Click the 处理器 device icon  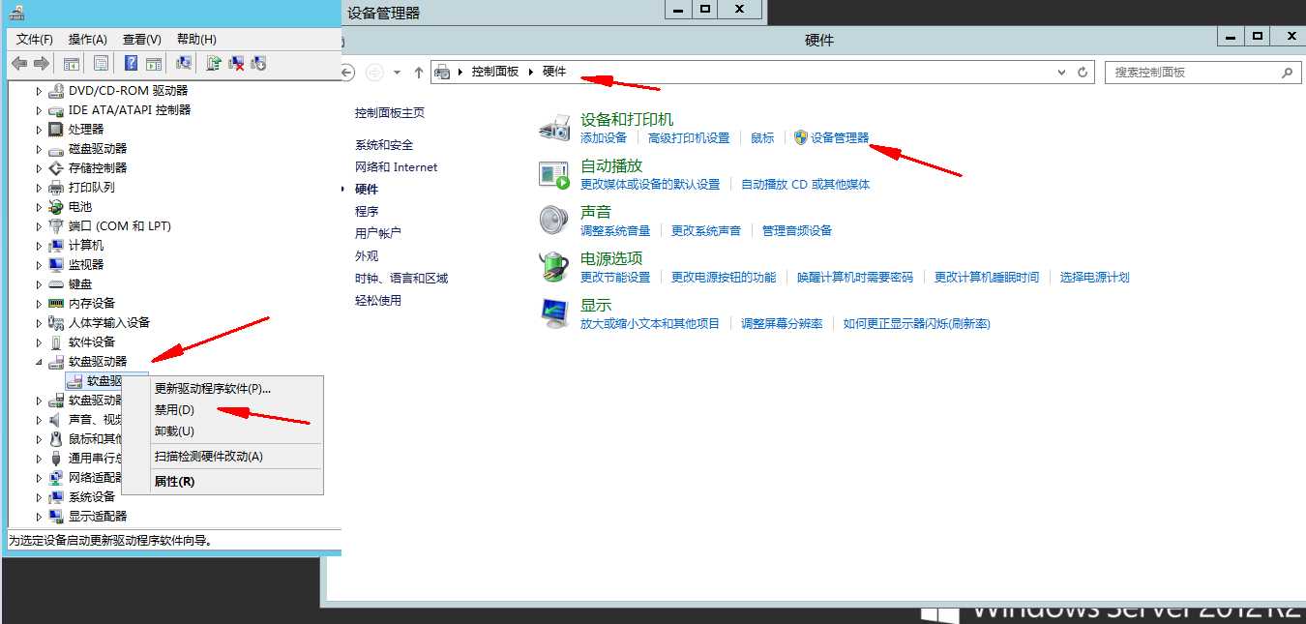56,129
